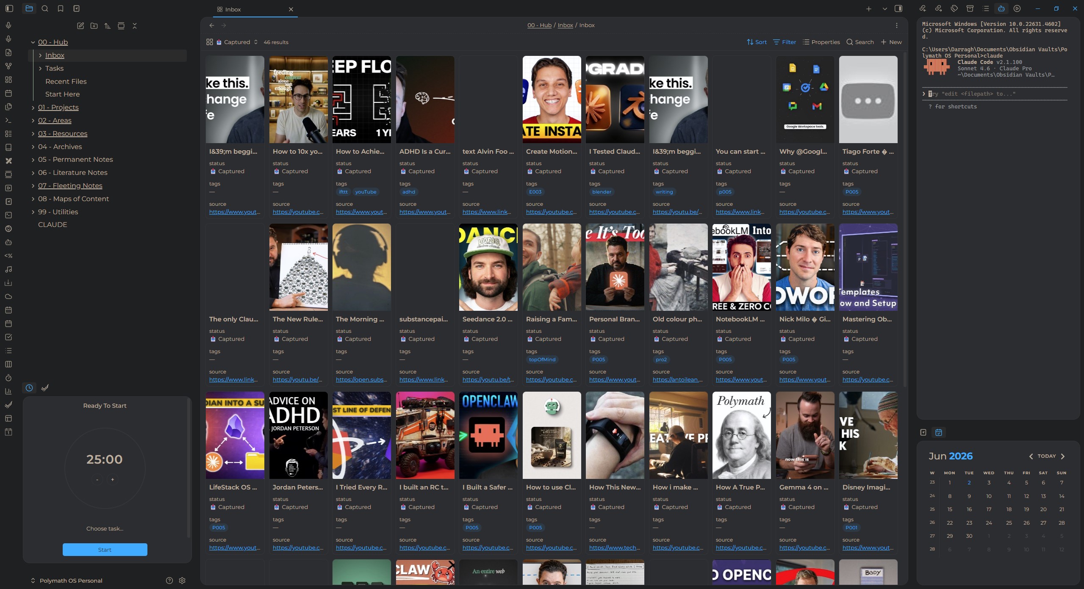The height and width of the screenshot is (589, 1084).
Task: Expand the 05 - Permanent Notes folder
Action: click(33, 160)
